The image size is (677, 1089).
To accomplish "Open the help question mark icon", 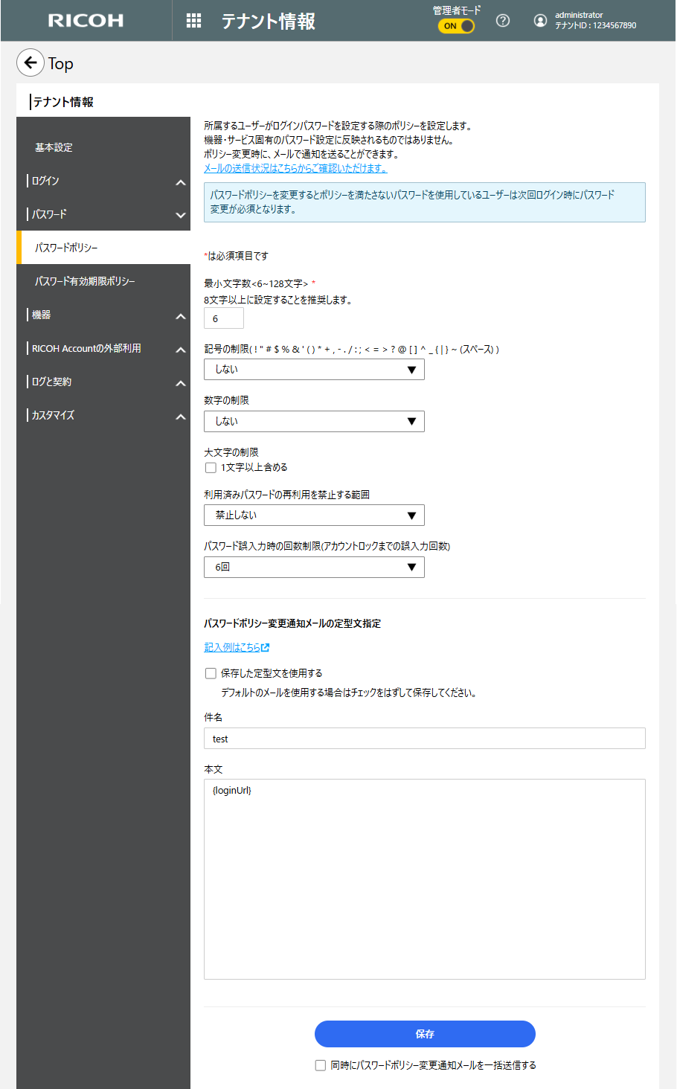I will [x=503, y=21].
